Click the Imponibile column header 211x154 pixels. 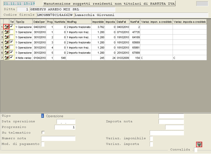tap(98, 22)
